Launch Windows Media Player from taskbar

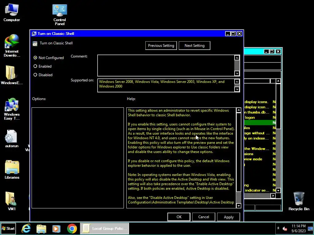point(56,228)
